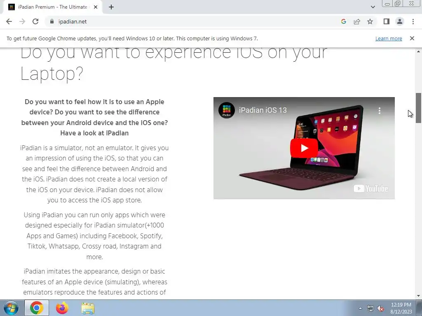Click the heading text 'Laptop?'
This screenshot has width=422, height=316.
tap(52, 74)
